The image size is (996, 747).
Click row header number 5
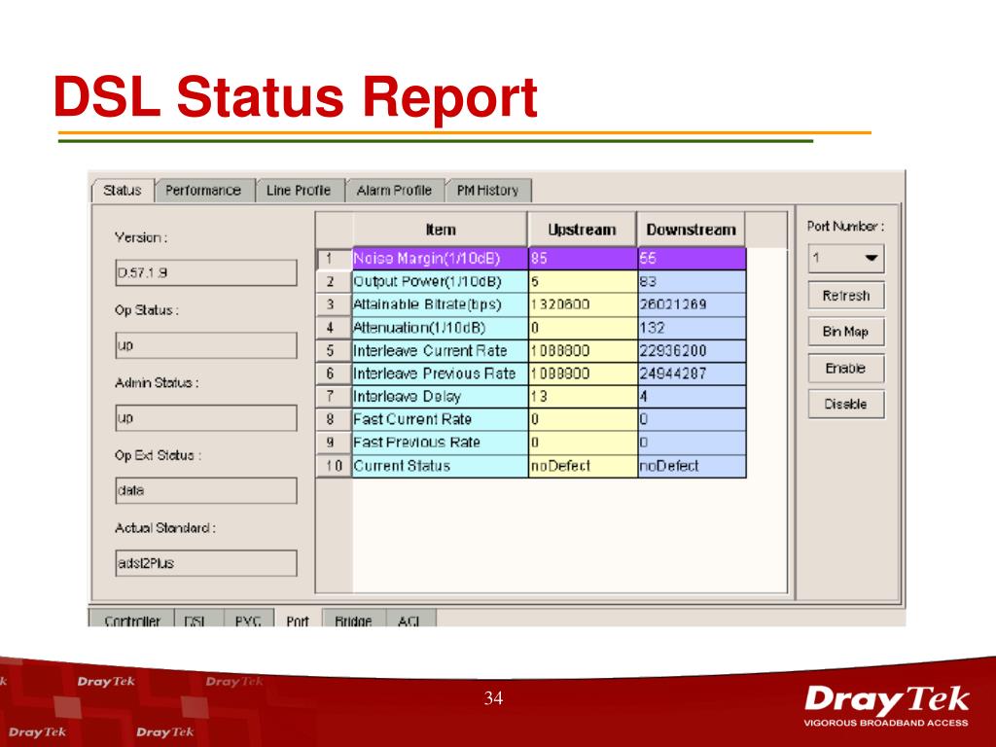334,350
